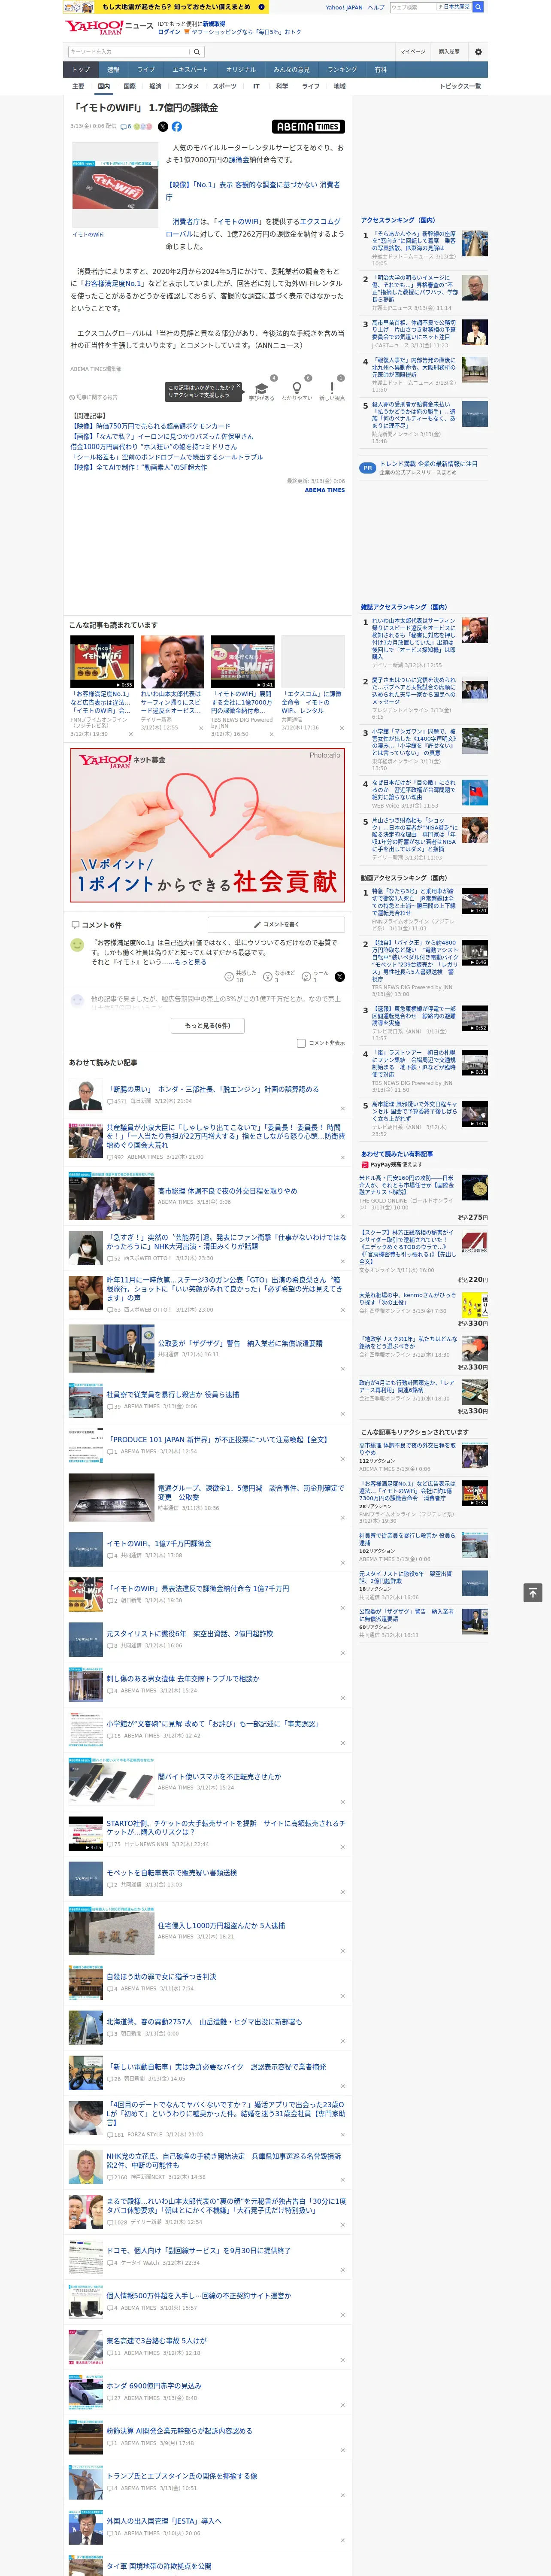Click the ABEMA TIMES logo badge
The width and height of the screenshot is (551, 2576).
pos(309,127)
